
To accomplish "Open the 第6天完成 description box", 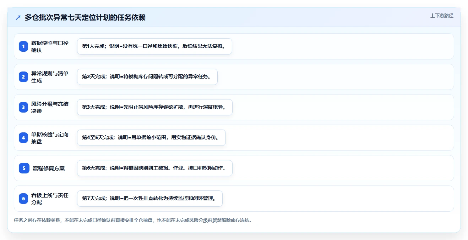I will click(x=155, y=168).
